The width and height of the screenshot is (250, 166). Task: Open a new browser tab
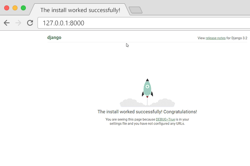pos(135,10)
